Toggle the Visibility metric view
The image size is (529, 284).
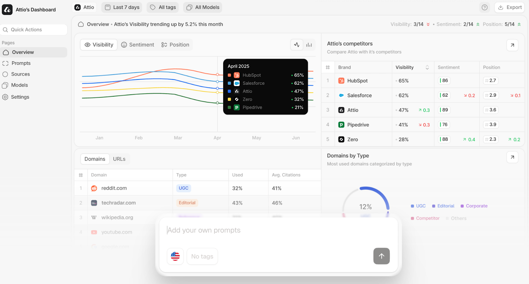99,45
